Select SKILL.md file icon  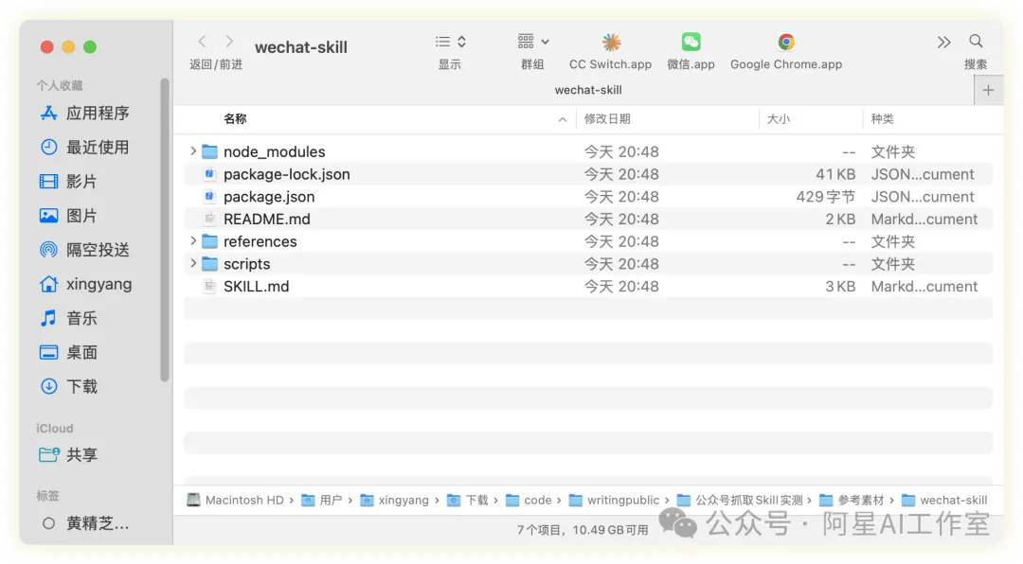[209, 286]
